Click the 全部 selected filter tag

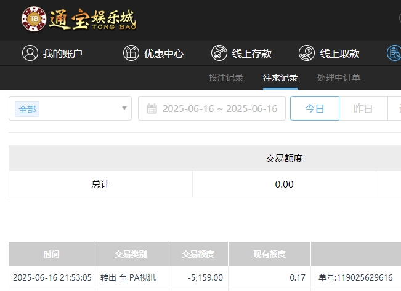tap(27, 109)
